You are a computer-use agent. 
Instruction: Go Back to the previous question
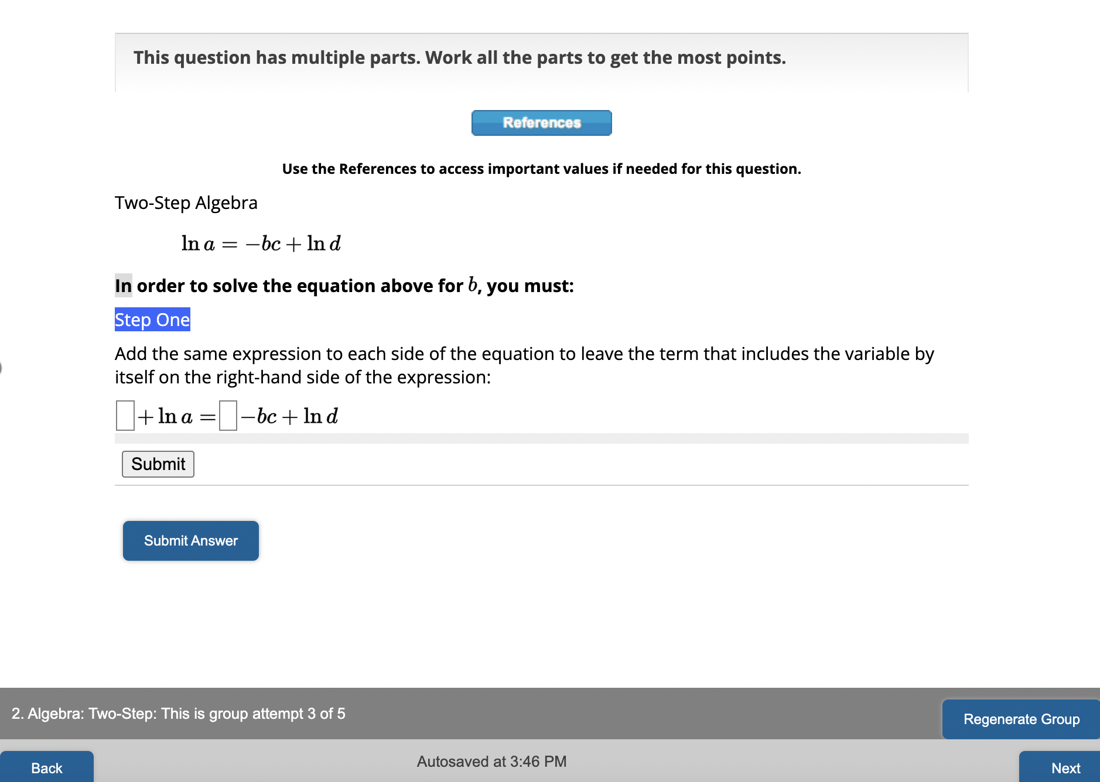47,767
